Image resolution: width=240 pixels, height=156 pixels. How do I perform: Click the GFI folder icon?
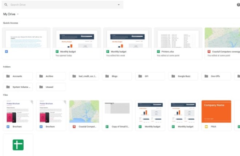[x=140, y=76]
